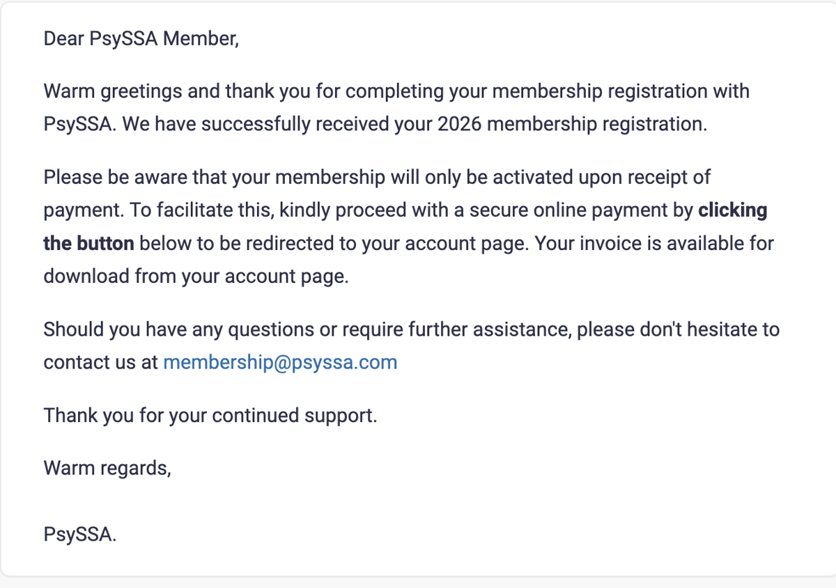Click the phrase "Your invoice is available"

637,244
